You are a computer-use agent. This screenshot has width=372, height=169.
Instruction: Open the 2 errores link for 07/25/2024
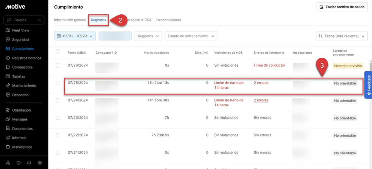[261, 83]
